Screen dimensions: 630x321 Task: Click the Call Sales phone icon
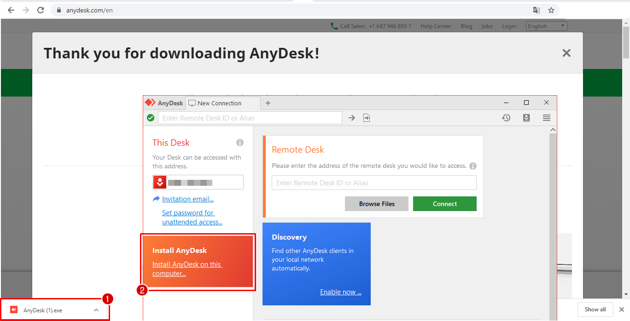click(x=334, y=26)
